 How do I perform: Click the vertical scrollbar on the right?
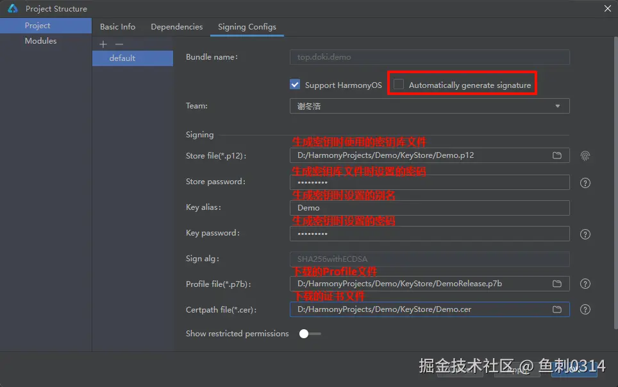(x=615, y=182)
